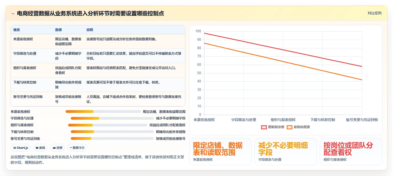Click the 对比矩阵 tag

[x=374, y=13]
